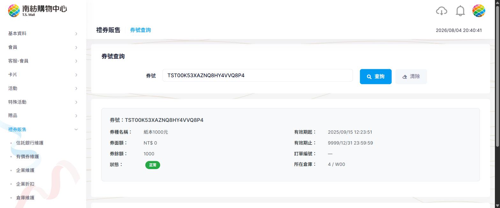Image resolution: width=500 pixels, height=208 pixels.
Task: Open the user avatar menu
Action: 479,11
